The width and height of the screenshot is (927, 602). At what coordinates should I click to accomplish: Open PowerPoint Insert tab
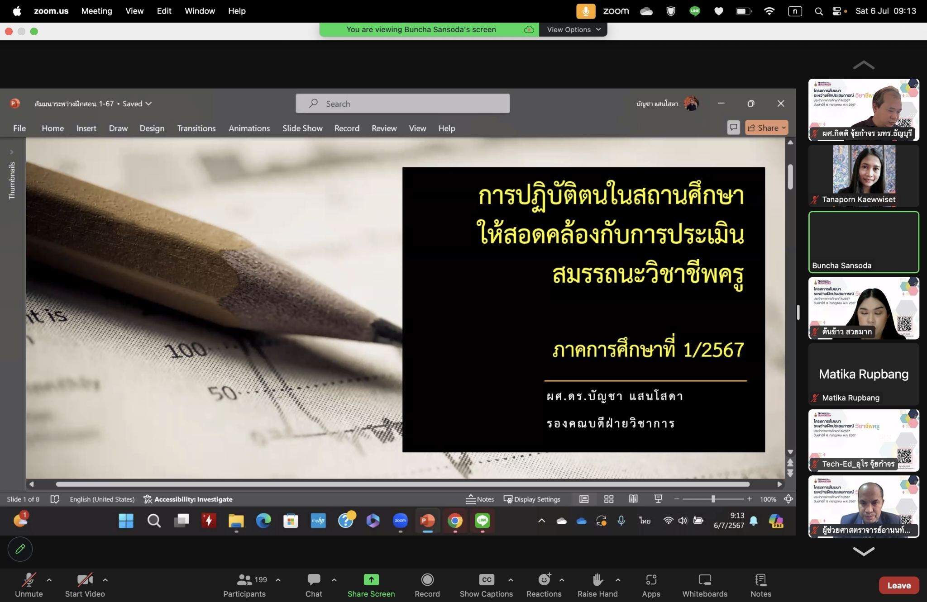pos(86,128)
